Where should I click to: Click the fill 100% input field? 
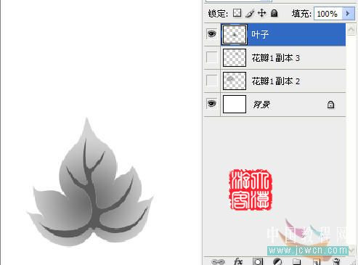coord(328,14)
